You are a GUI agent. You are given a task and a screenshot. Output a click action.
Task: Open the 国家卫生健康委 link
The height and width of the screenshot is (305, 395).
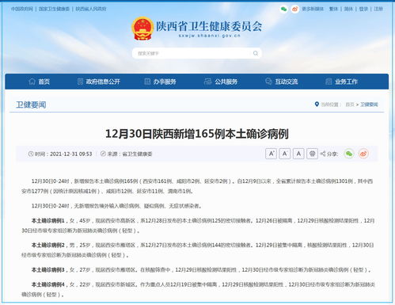pyautogui.click(x=54, y=9)
